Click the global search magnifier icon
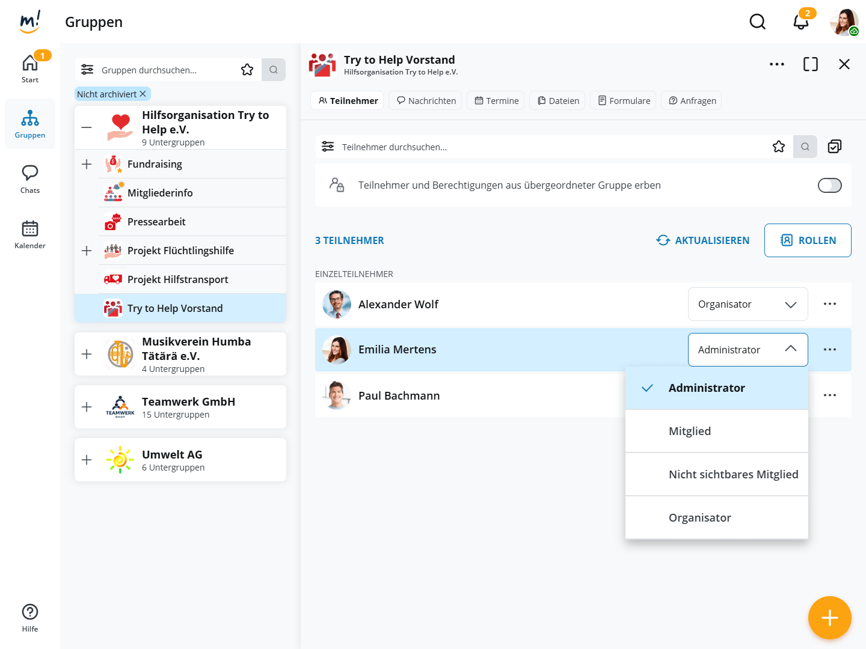 pyautogui.click(x=757, y=22)
